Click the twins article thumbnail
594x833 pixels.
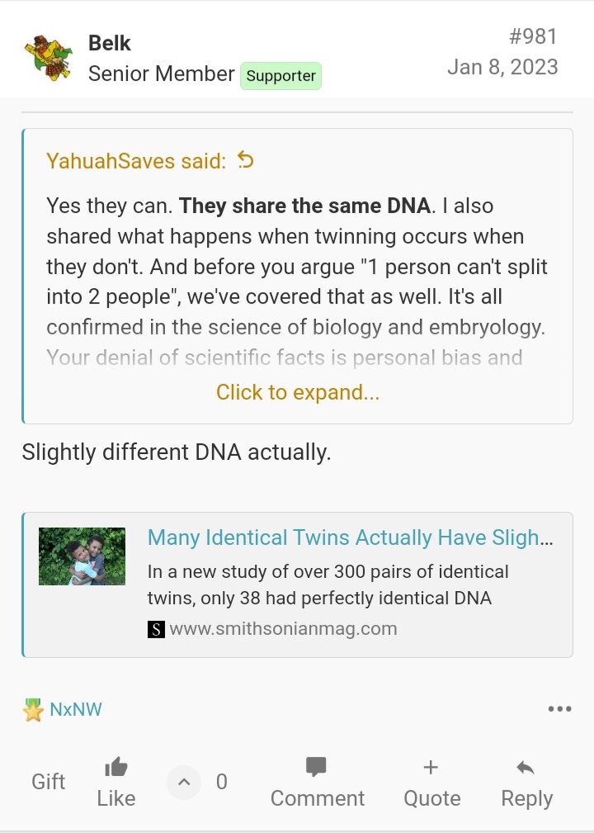(x=82, y=556)
